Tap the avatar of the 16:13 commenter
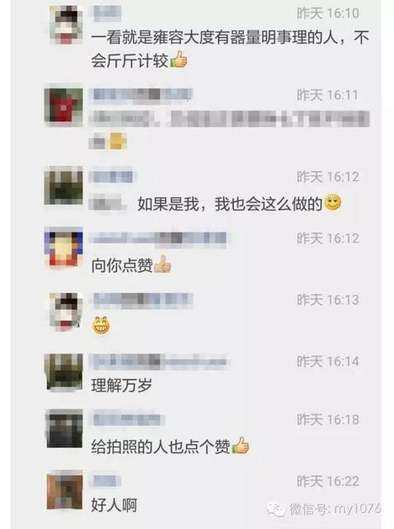 click(66, 311)
